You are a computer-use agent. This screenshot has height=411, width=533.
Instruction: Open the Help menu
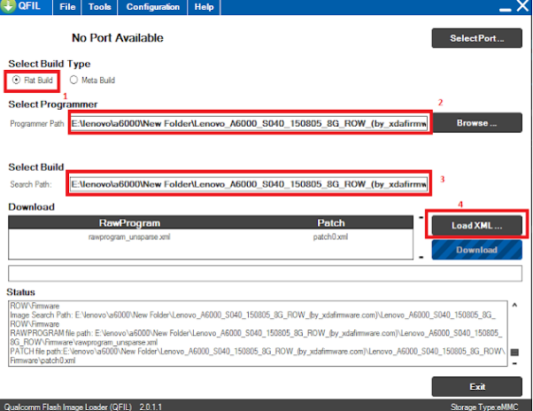point(204,7)
